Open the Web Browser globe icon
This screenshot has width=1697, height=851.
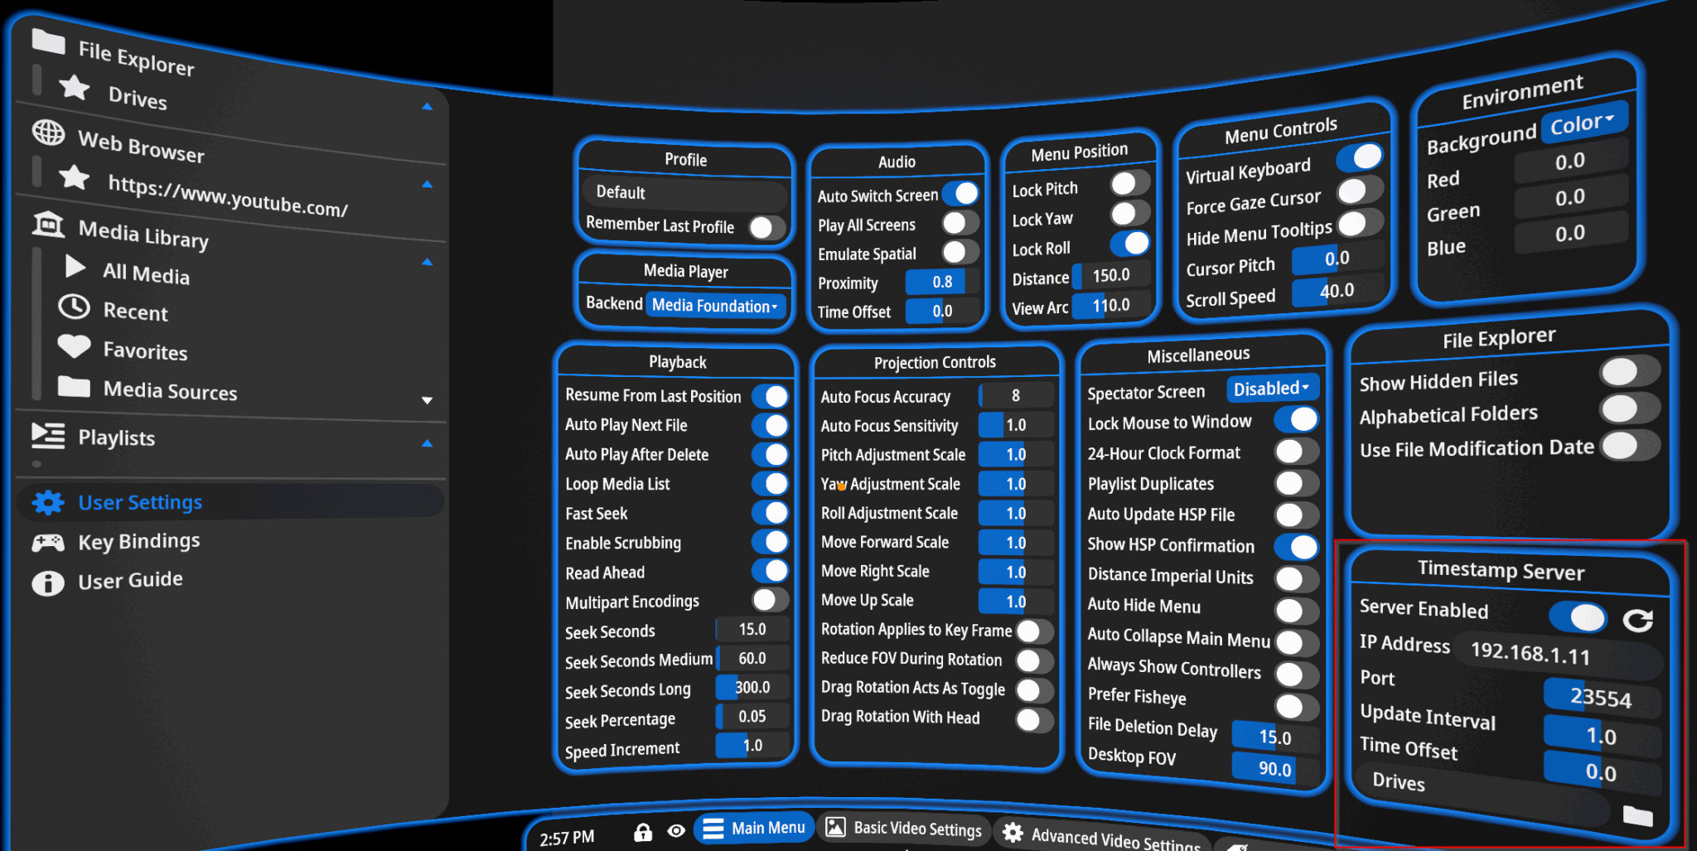[50, 133]
